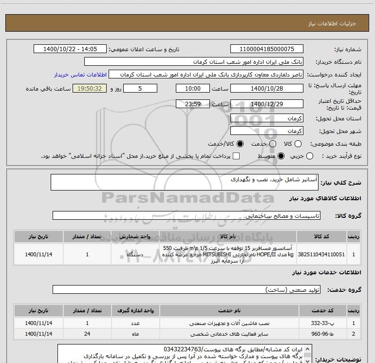Click the response deadline date 1400/10/28

coord(267,88)
